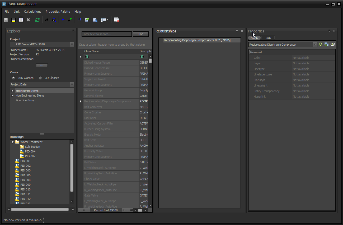Click the valve with green plus icon
The height and width of the screenshot is (225, 343).
click(x=70, y=20)
